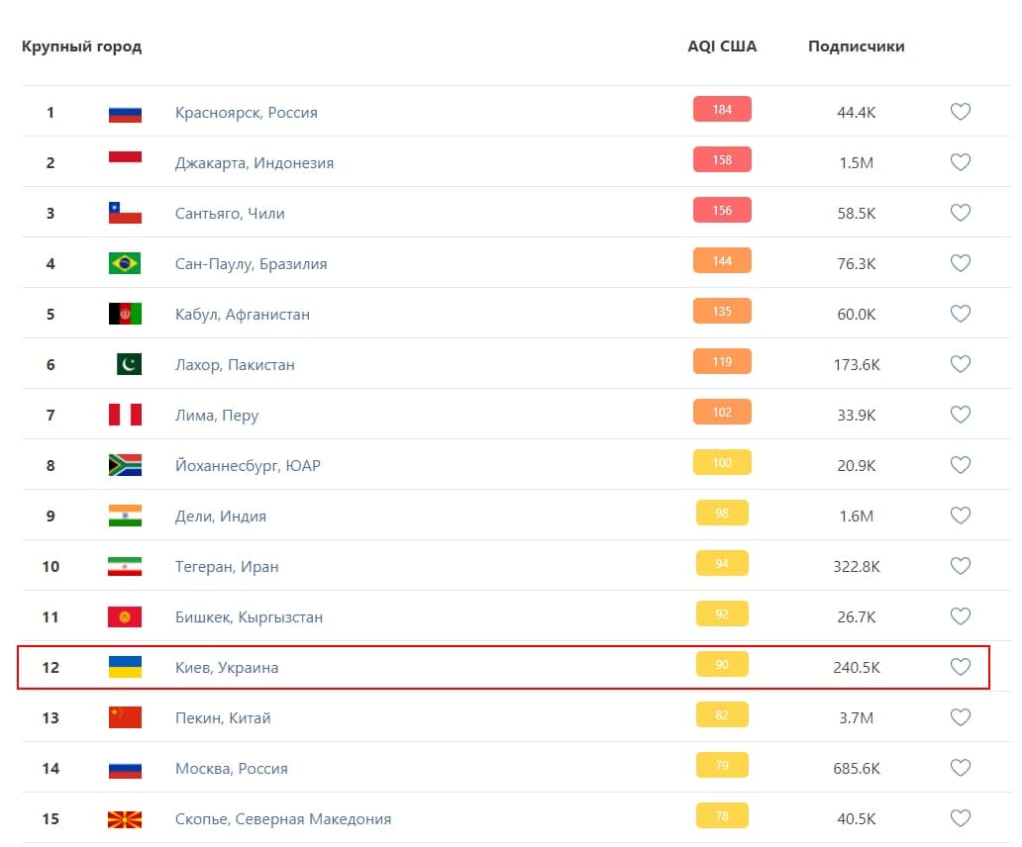
Task: Click the Крупный город column header
Action: 81,47
